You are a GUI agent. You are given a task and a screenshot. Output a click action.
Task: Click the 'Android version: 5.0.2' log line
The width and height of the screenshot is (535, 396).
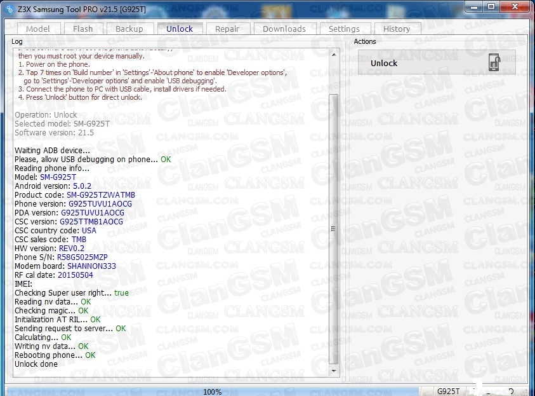pos(53,186)
